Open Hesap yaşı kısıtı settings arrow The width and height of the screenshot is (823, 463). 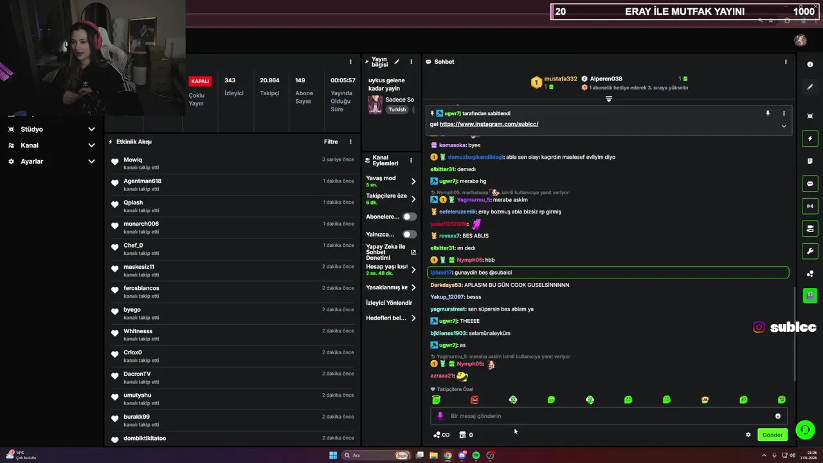pyautogui.click(x=413, y=269)
